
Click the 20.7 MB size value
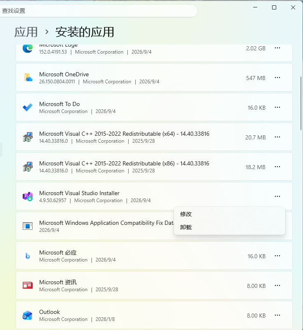(x=256, y=137)
